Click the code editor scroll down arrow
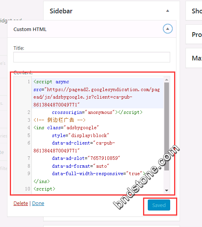 (167, 190)
